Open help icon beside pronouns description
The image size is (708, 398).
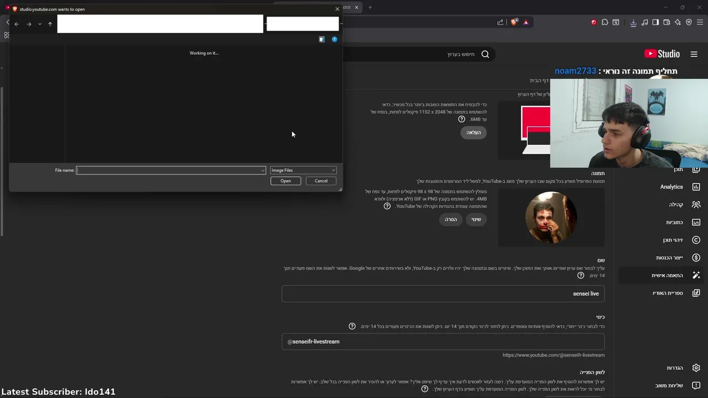click(425, 389)
